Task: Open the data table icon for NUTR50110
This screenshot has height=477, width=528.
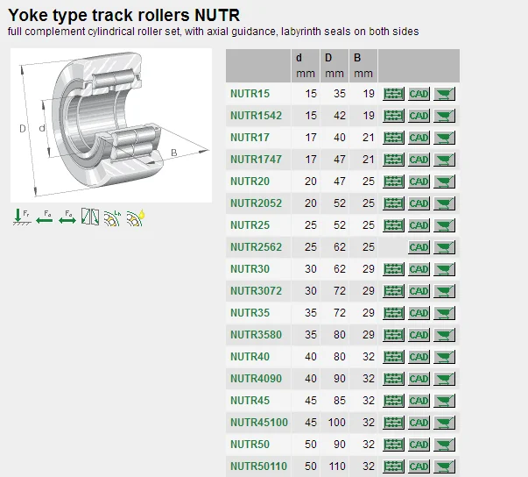Action: pyautogui.click(x=393, y=466)
